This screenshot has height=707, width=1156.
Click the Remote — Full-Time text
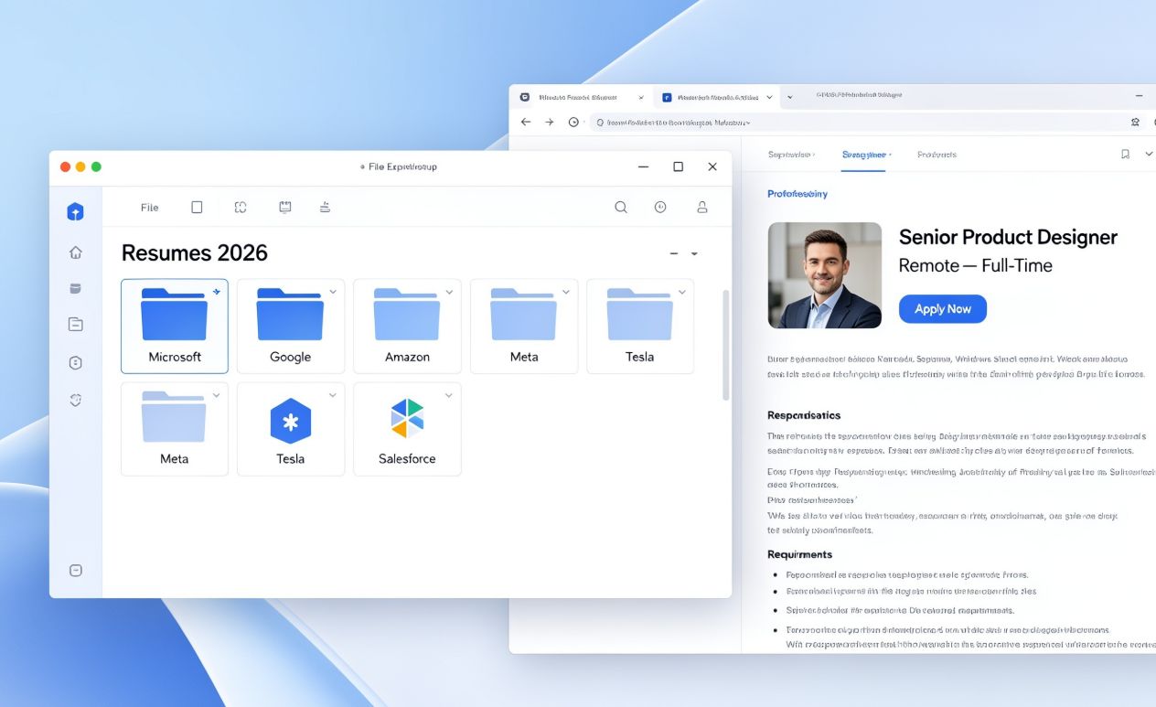[x=976, y=266]
